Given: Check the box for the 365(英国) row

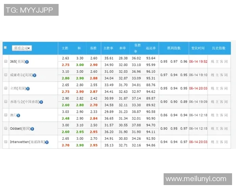Looking at the screenshot, I should (x=6, y=61).
